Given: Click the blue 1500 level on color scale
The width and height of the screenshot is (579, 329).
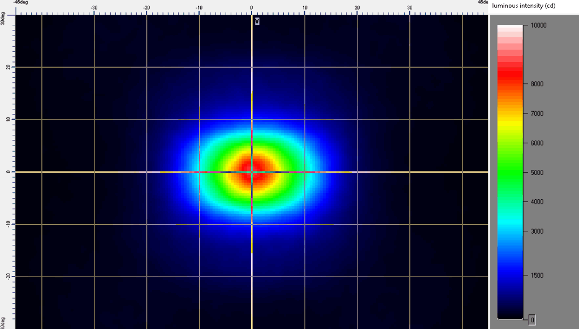Looking at the screenshot, I should (x=509, y=275).
